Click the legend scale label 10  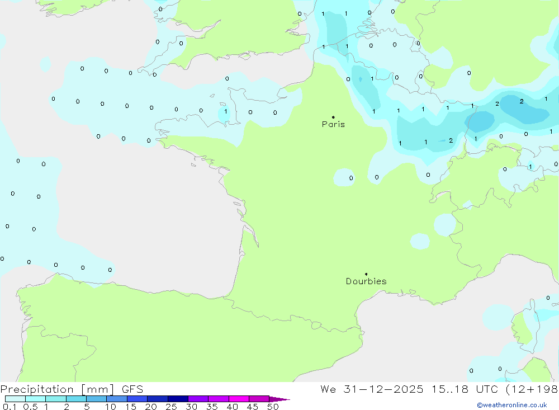(x=111, y=407)
